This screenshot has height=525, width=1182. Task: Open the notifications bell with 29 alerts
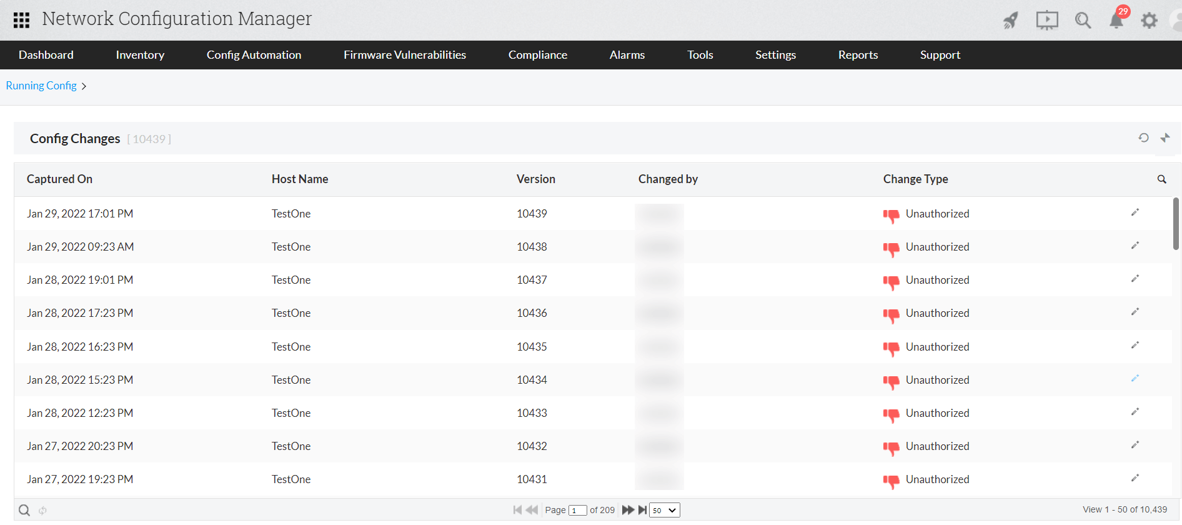[x=1116, y=20]
